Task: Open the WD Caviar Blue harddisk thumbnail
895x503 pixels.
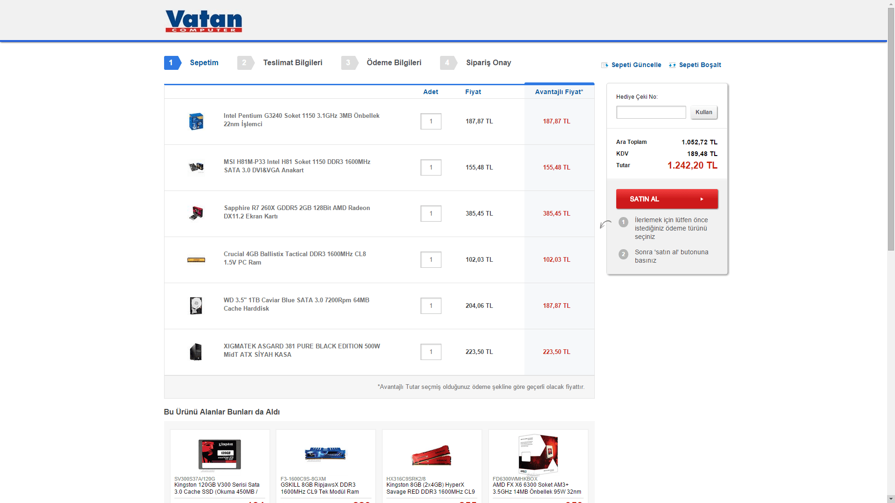Action: tap(196, 306)
